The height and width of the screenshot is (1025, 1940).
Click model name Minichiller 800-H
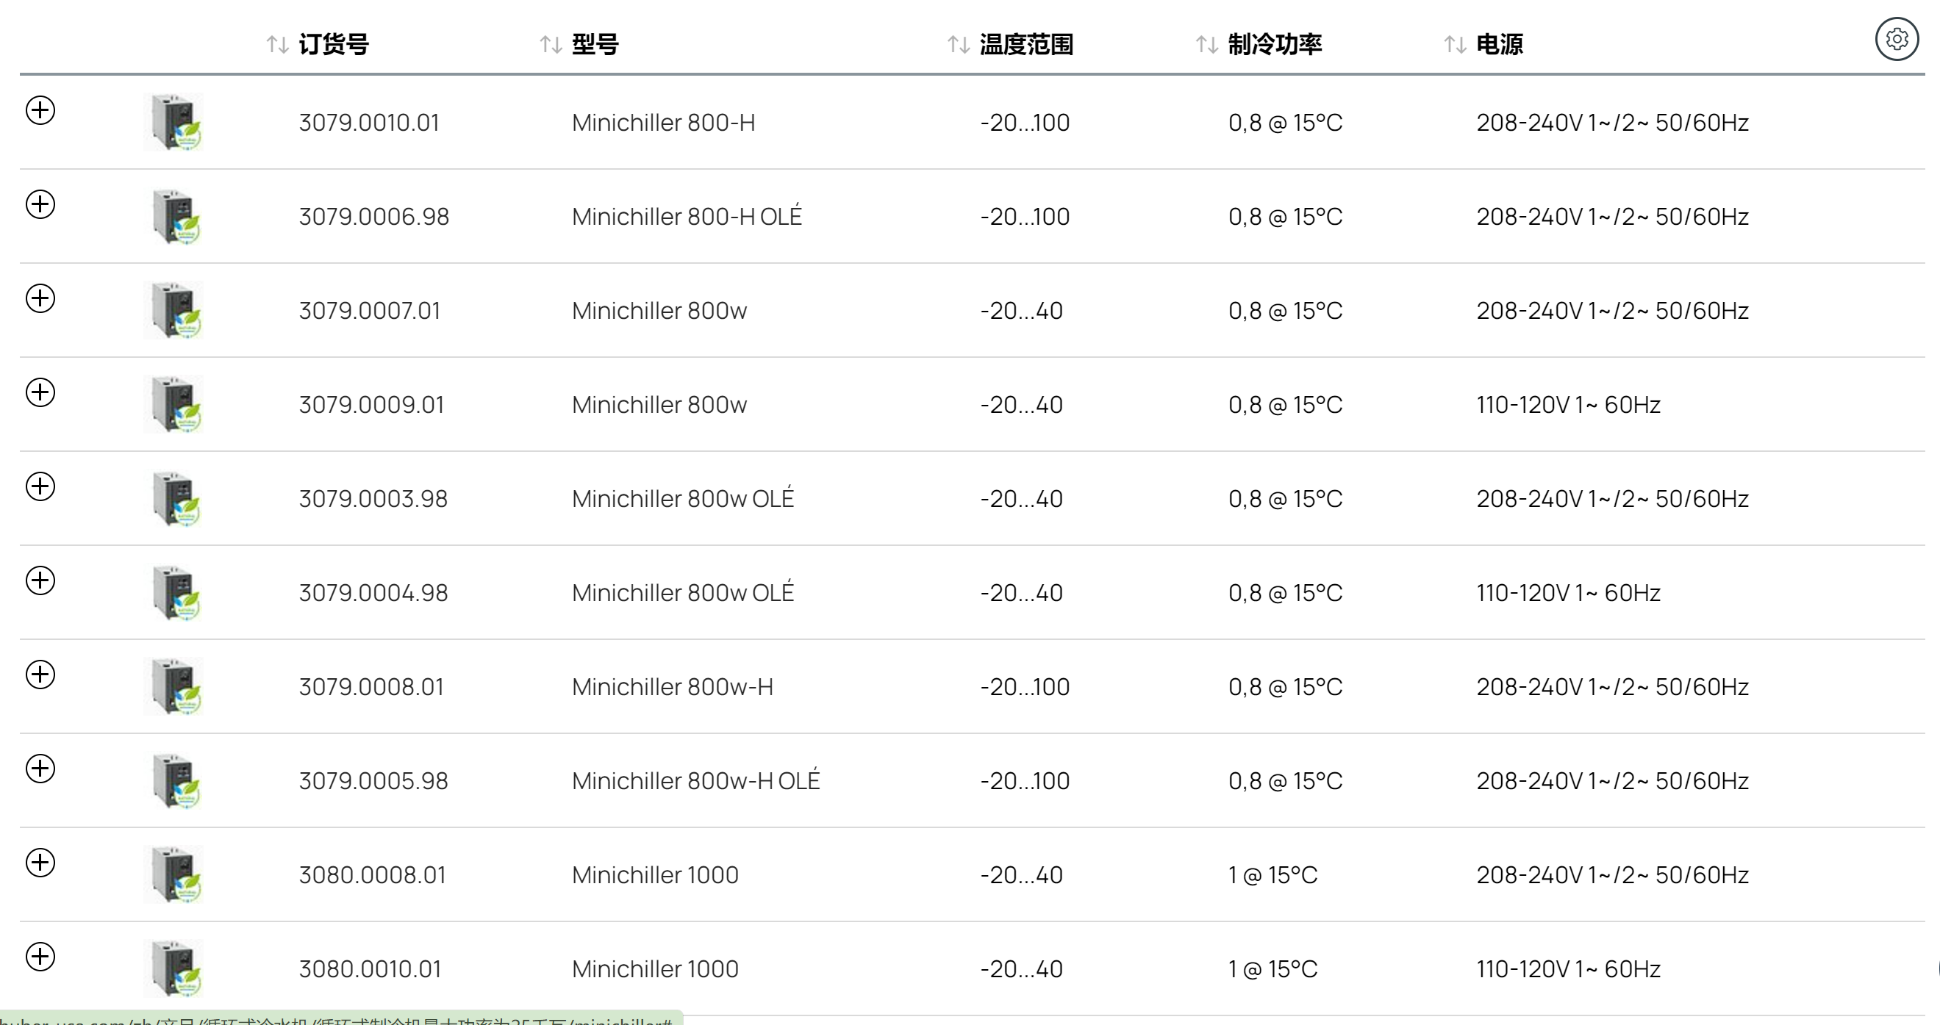point(664,123)
